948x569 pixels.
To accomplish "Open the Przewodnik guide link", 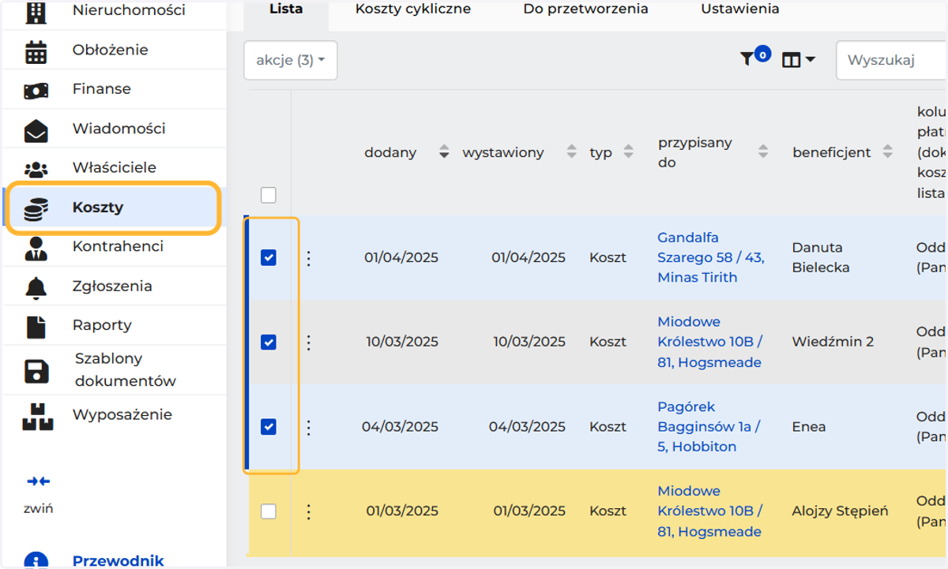I will [x=118, y=560].
